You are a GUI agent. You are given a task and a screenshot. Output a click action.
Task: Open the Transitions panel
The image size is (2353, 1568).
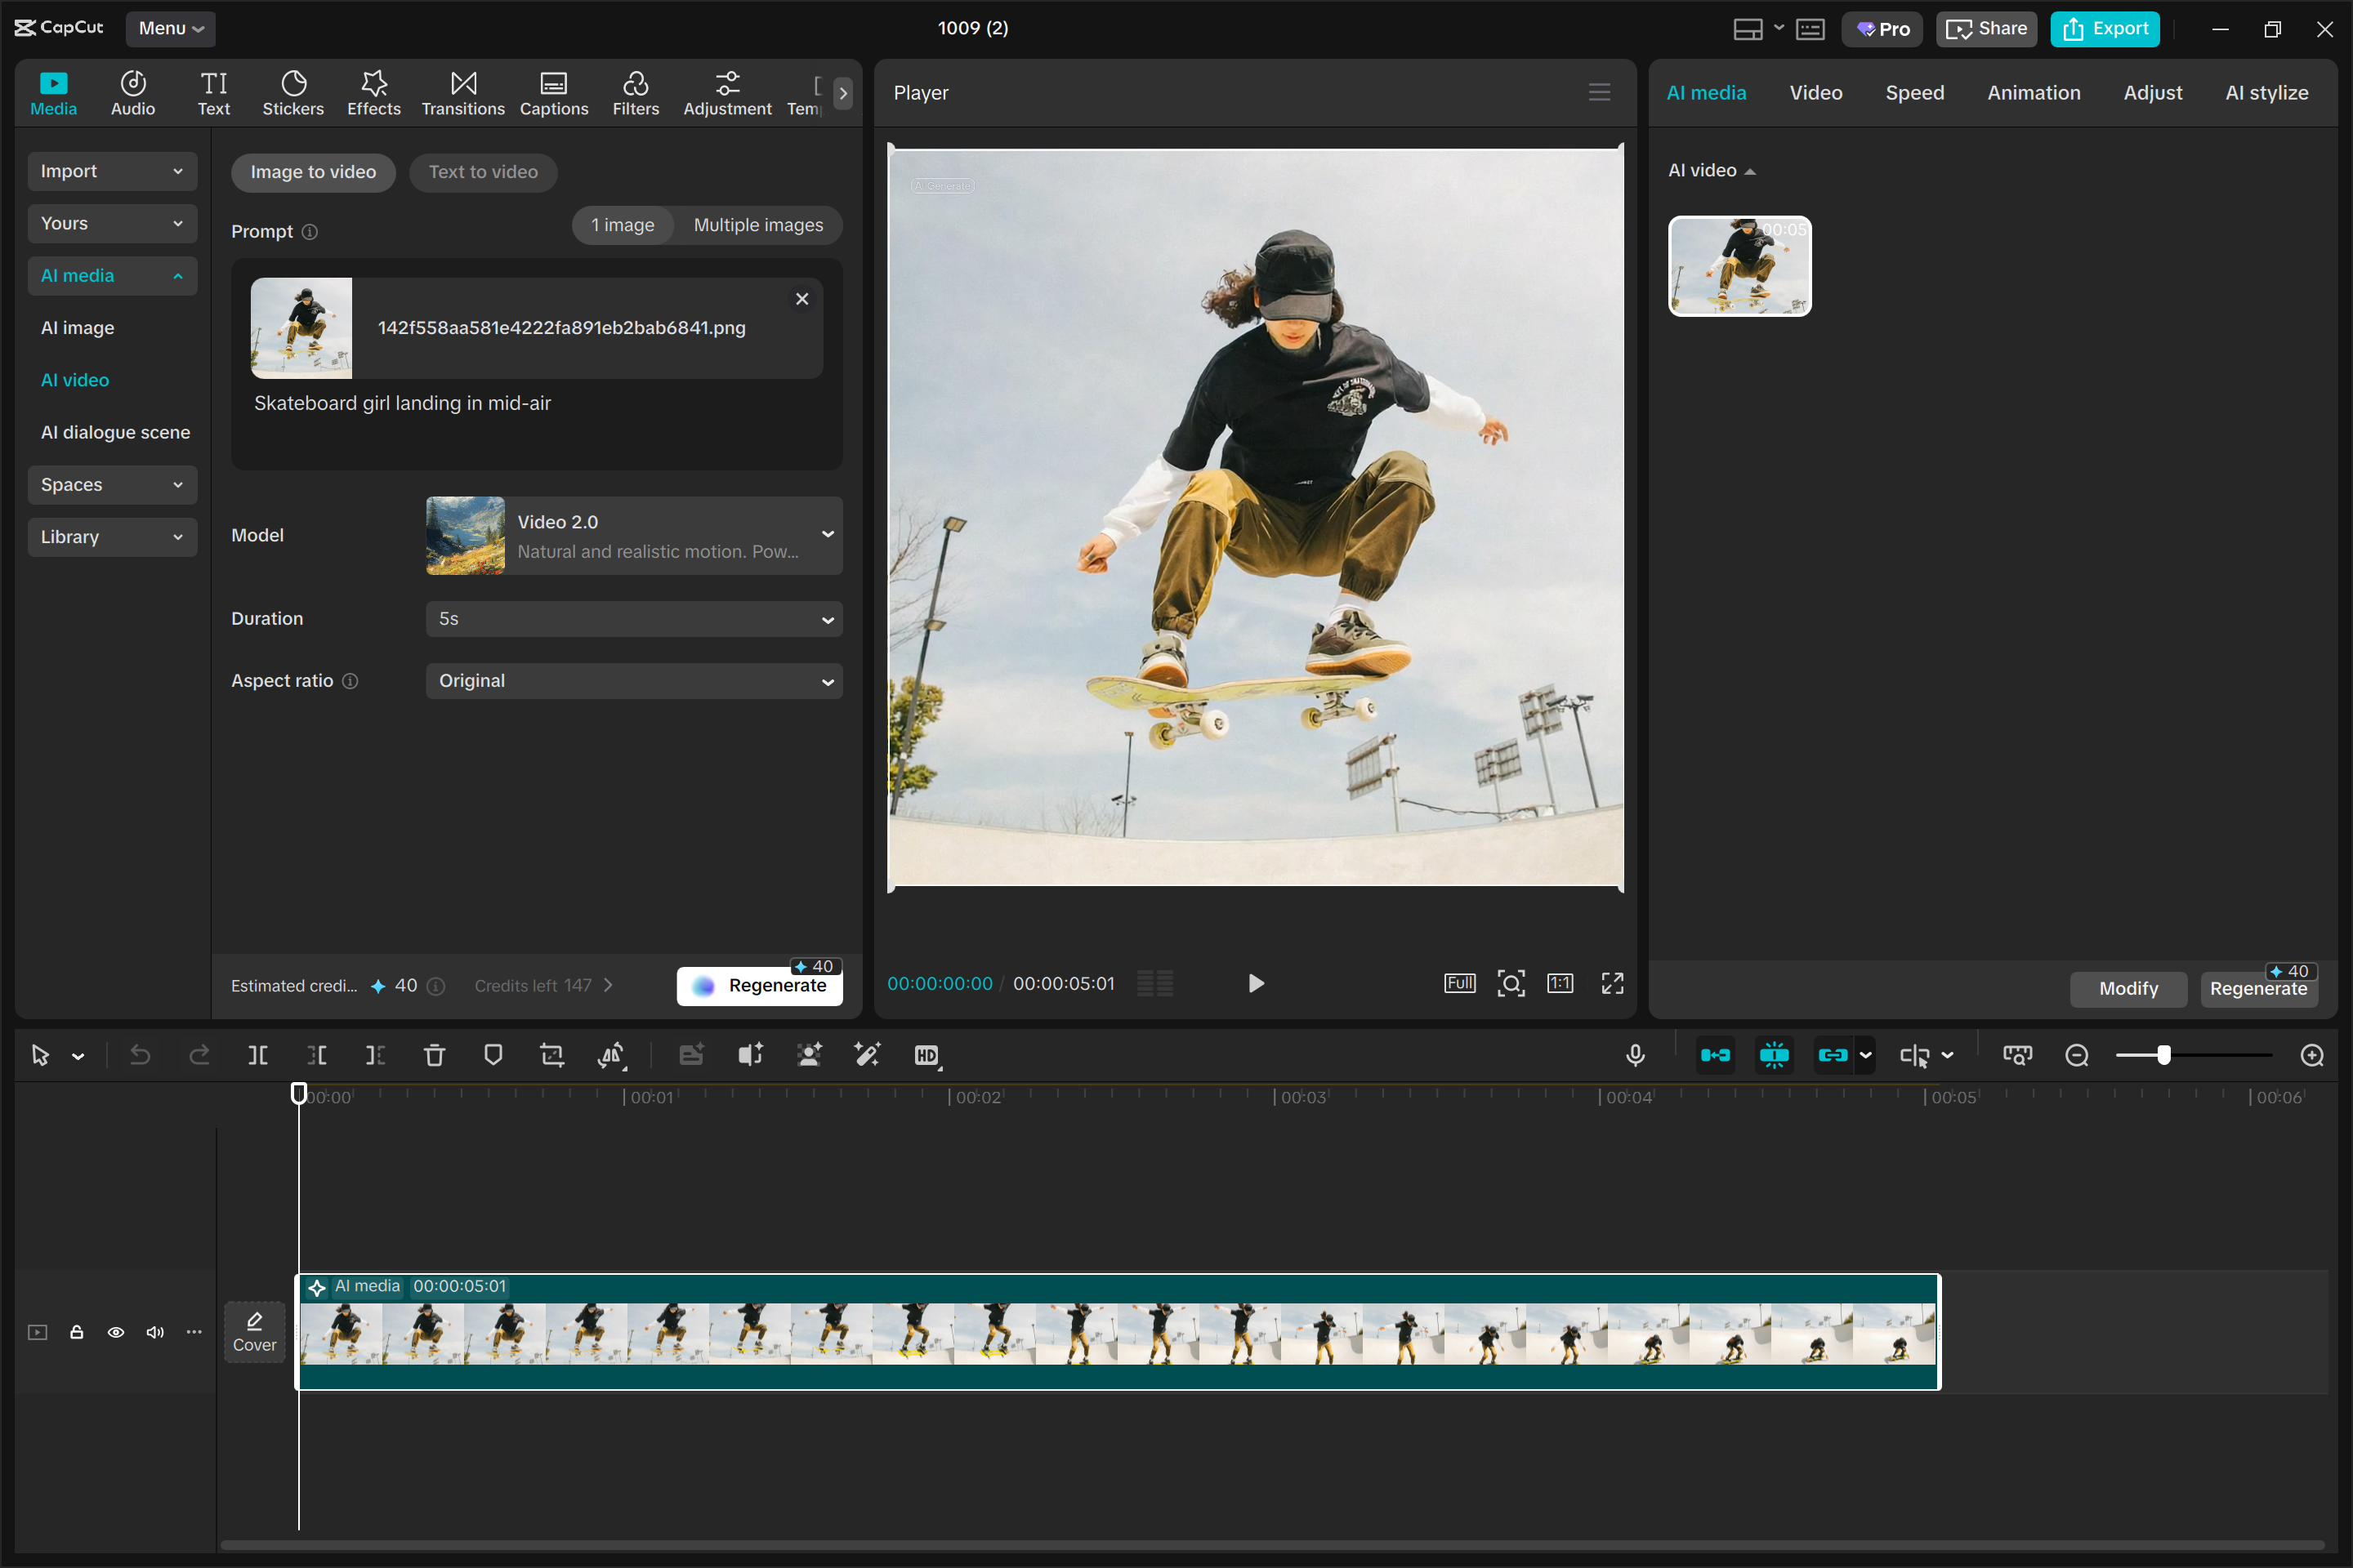coord(461,93)
